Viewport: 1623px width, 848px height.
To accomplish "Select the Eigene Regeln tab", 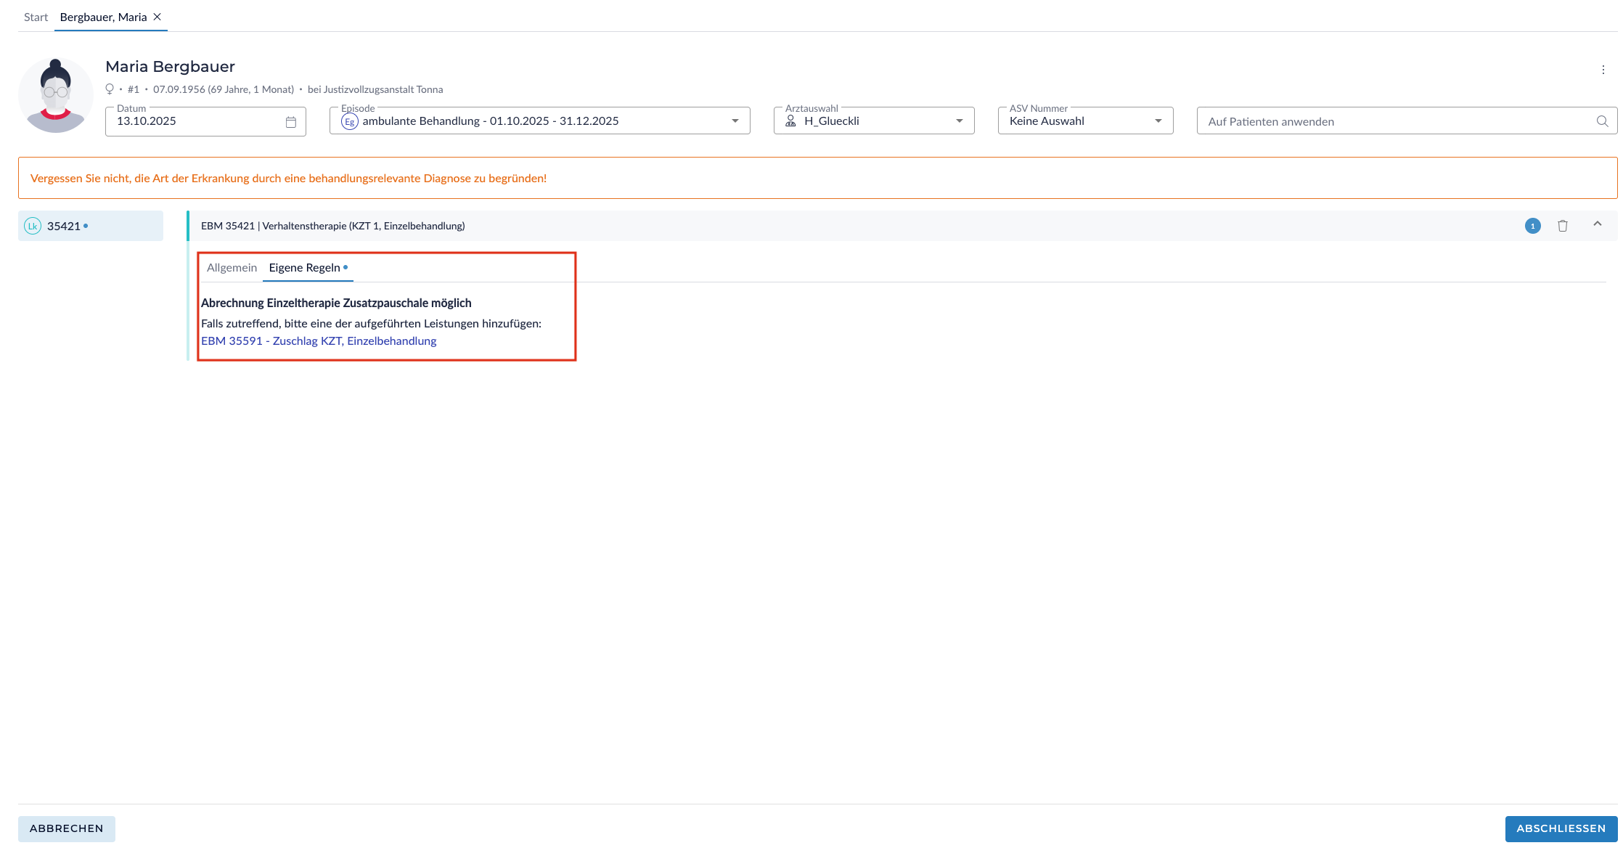I will coord(305,267).
